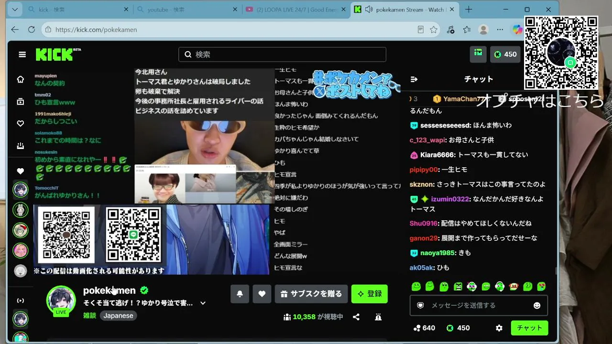Click the 640 channel points counter

coord(424,328)
